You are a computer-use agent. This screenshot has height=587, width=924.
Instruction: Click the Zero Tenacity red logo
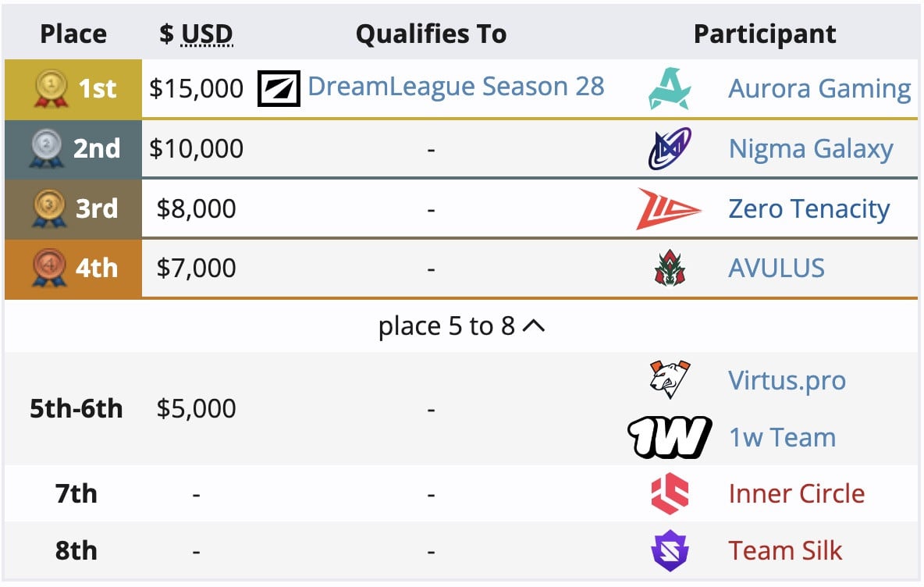click(x=670, y=208)
